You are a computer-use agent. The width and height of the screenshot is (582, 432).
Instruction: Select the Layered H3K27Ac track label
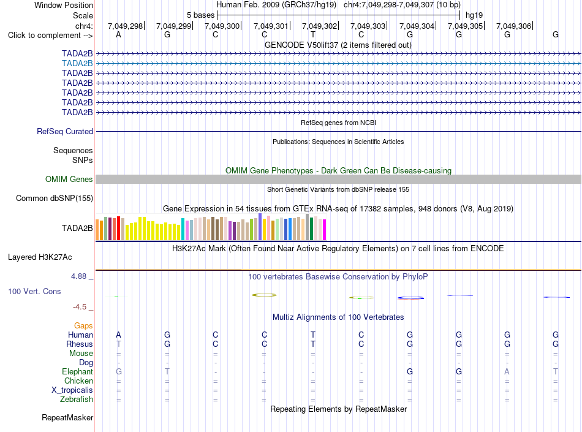[40, 257]
